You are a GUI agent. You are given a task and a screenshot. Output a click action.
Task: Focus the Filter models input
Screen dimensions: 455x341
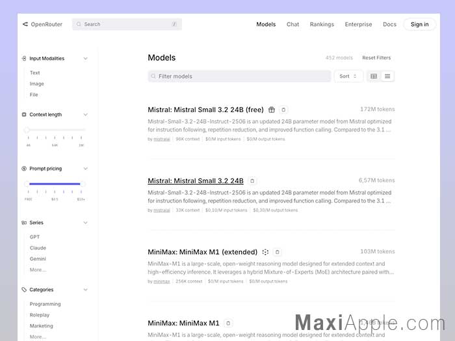tap(239, 76)
